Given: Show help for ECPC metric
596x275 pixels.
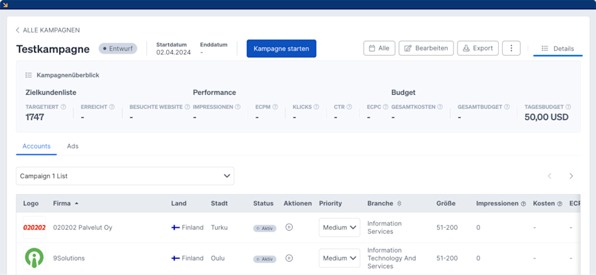Looking at the screenshot, I should click(x=385, y=107).
